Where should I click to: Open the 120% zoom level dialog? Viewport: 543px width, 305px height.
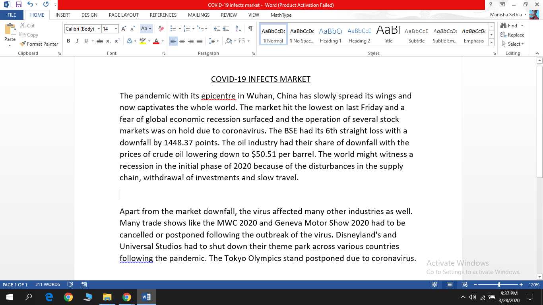[x=534, y=285]
